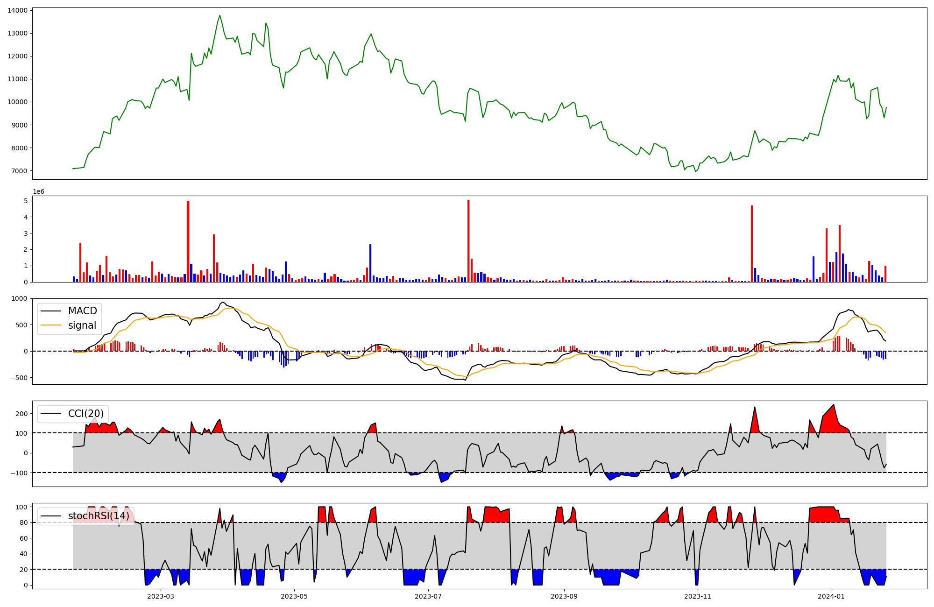Click the orange signal legend line swatch
Viewport: 934px width, 607px height.
point(51,325)
